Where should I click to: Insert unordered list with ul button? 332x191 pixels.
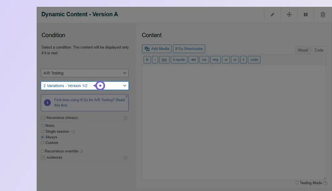(x=226, y=60)
